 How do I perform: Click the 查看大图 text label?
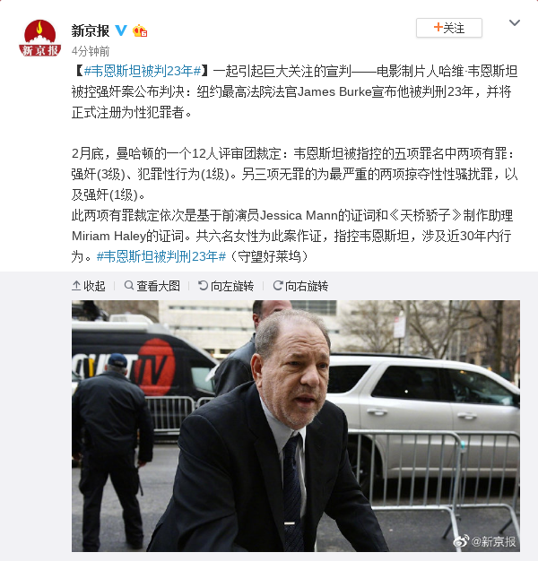coord(158,286)
